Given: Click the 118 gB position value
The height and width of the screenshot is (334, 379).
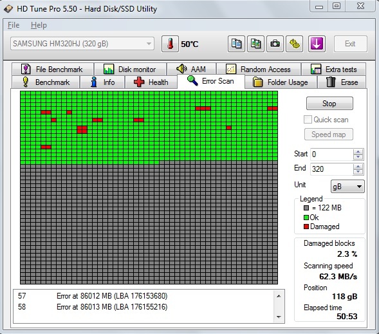Looking at the screenshot, I should (344, 296).
